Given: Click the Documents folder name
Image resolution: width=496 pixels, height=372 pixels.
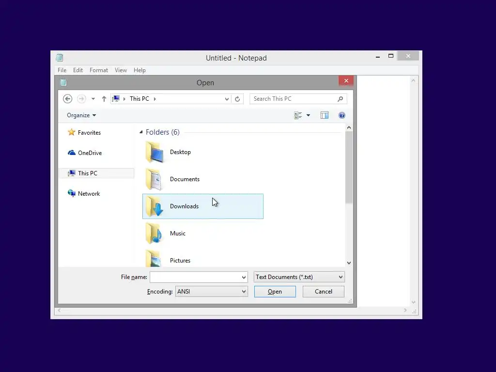Looking at the screenshot, I should click(185, 179).
